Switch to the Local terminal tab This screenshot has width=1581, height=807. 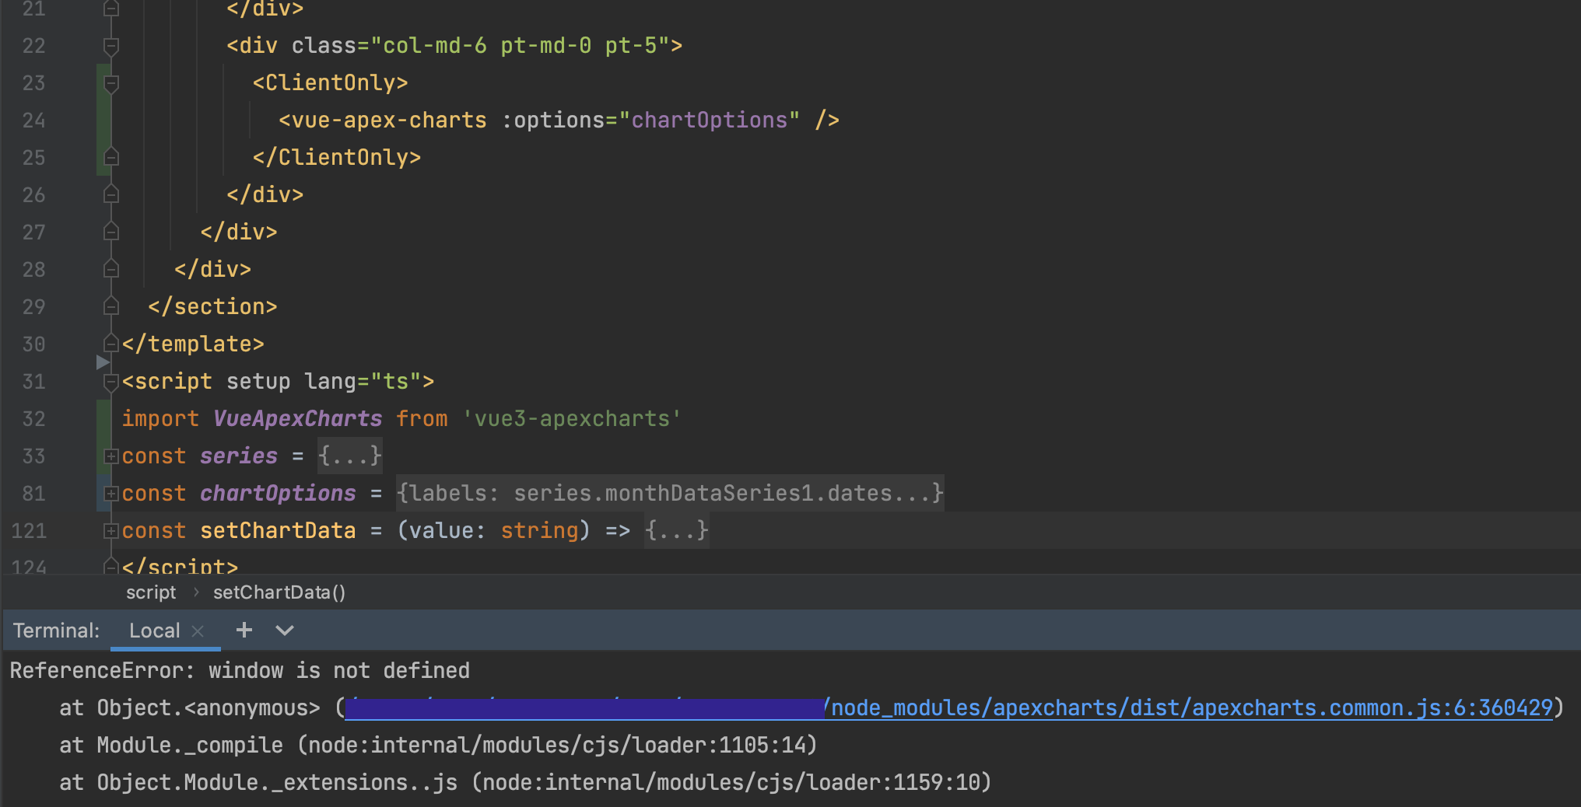coord(154,631)
